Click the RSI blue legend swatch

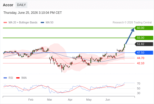pyautogui.click(x=5, y=78)
